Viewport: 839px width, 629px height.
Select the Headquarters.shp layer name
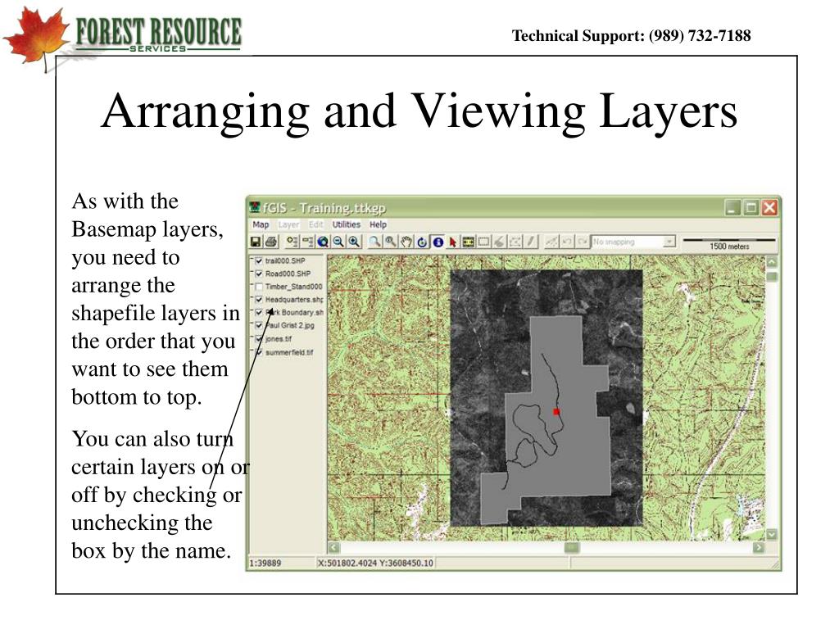click(x=294, y=300)
